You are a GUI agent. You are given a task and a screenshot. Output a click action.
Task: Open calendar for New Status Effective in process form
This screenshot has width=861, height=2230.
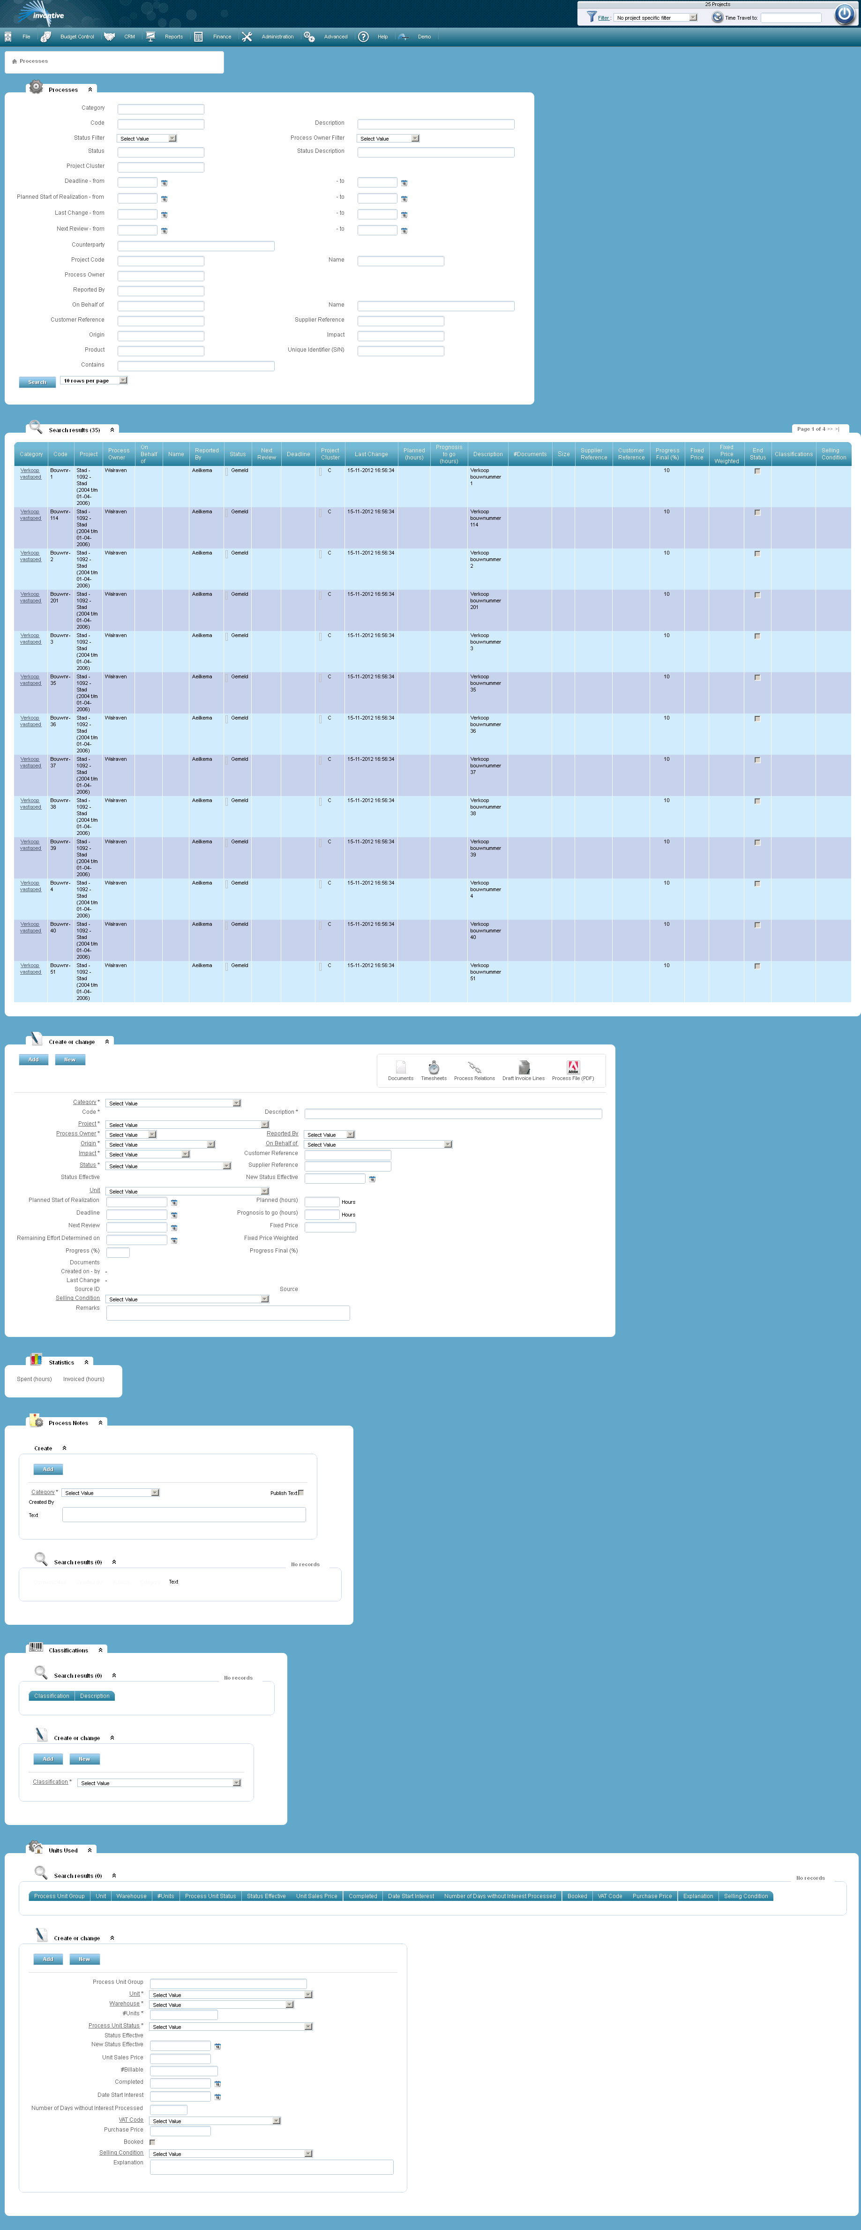(x=372, y=1179)
